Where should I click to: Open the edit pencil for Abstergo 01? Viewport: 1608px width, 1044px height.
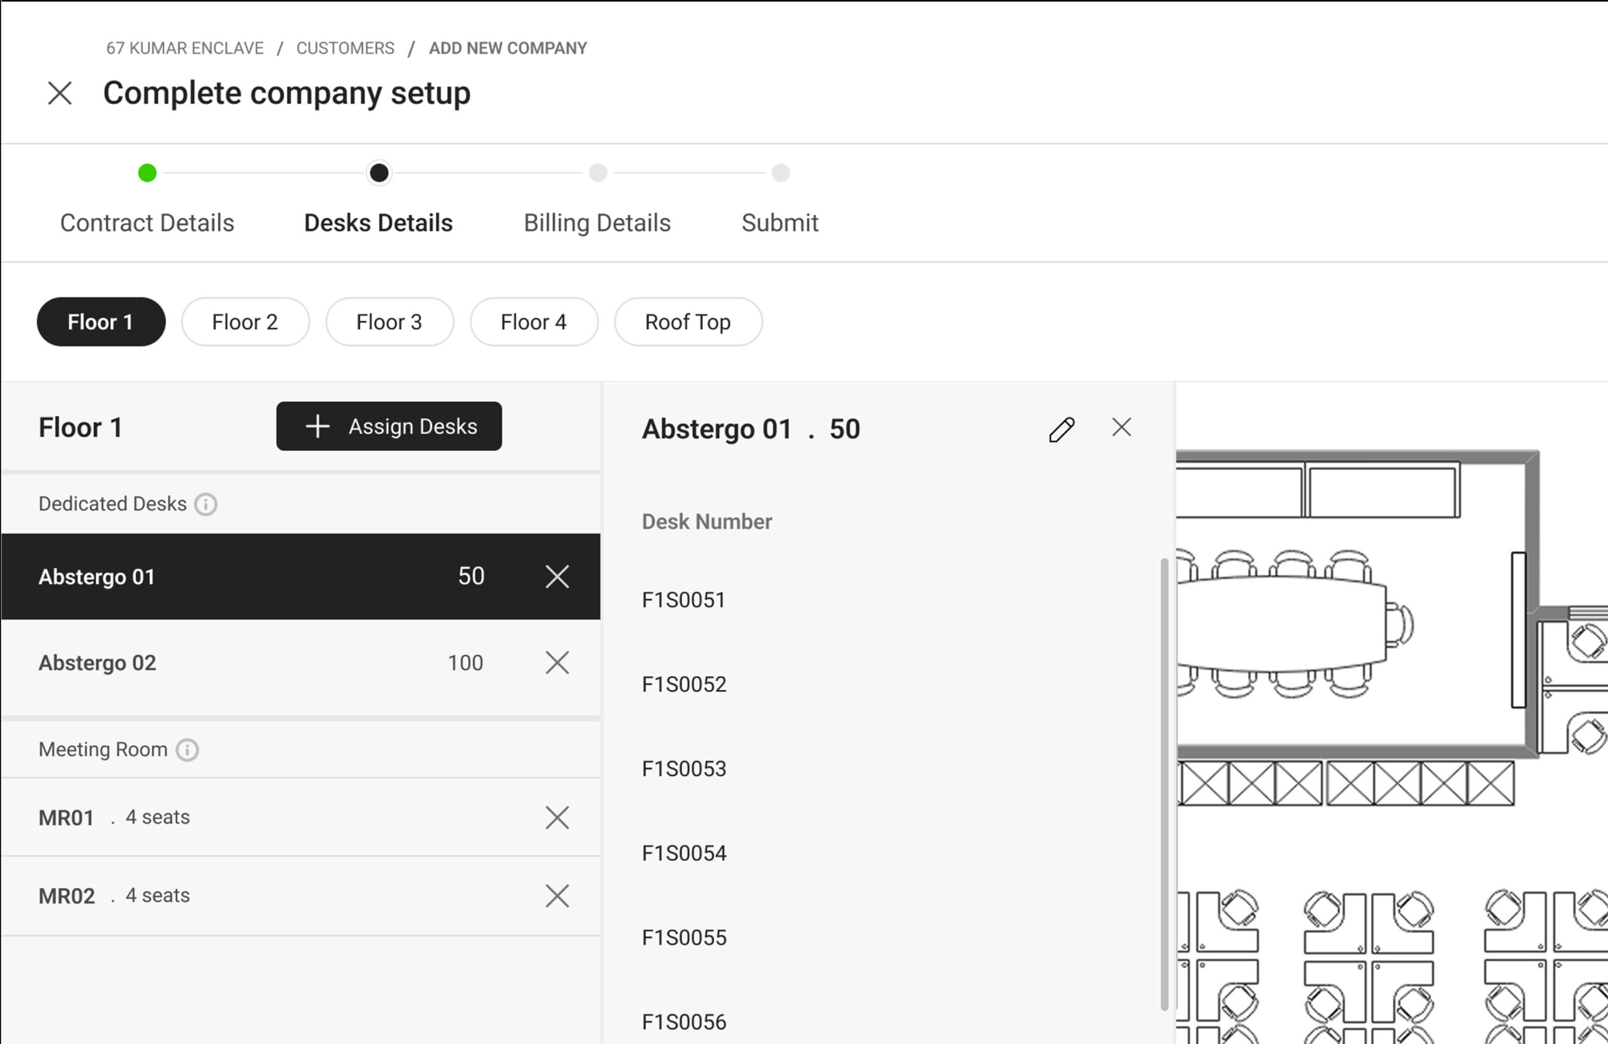[1062, 429]
